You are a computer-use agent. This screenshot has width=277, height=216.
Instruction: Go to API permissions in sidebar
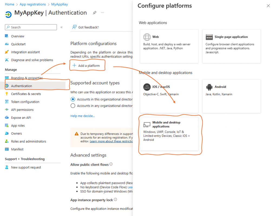22,110
